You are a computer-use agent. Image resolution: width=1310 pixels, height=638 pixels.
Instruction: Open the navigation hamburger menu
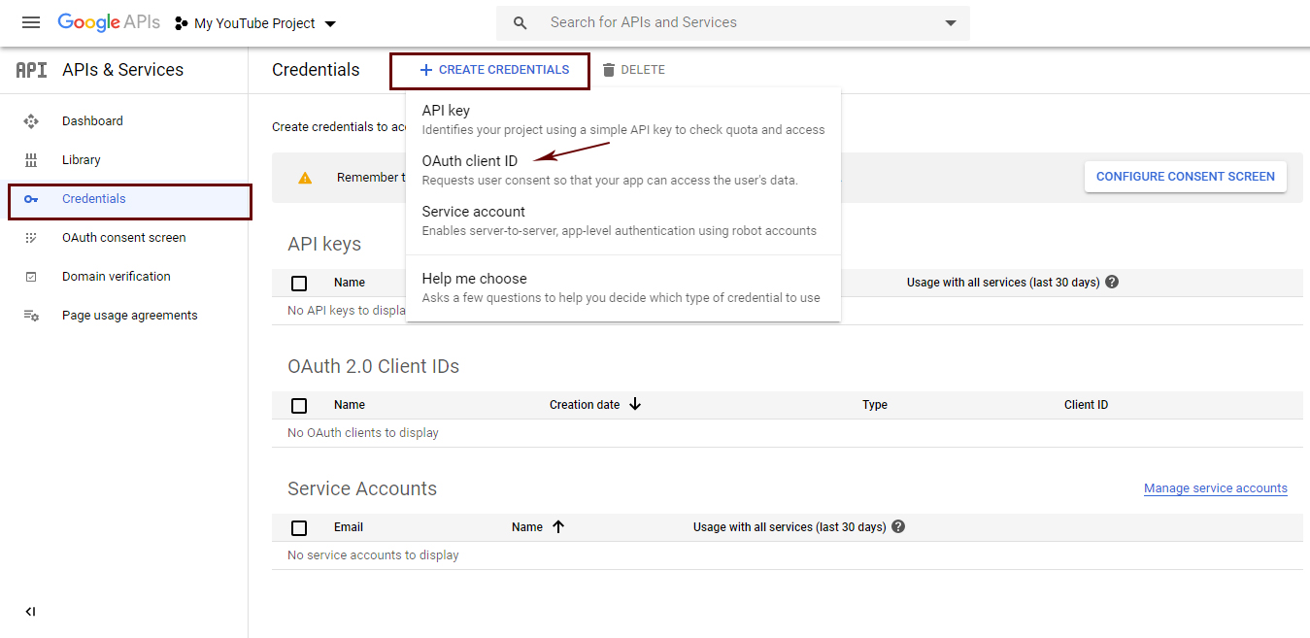tap(31, 22)
